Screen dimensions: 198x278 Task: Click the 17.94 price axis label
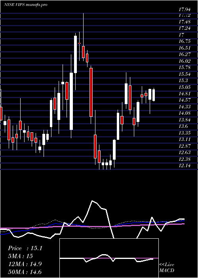click(185, 10)
